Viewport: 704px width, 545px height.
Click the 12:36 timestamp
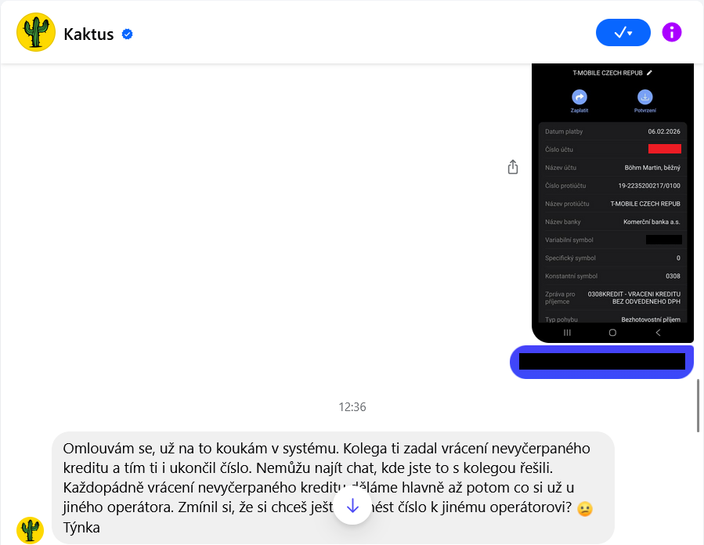[352, 407]
